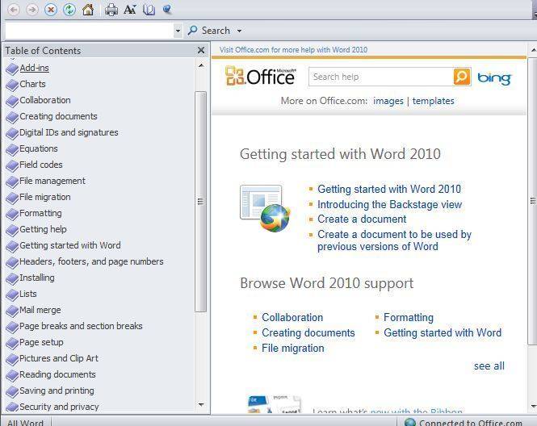537x426 pixels.
Task: Open Pictures and Clip Art book
Action: [59, 358]
